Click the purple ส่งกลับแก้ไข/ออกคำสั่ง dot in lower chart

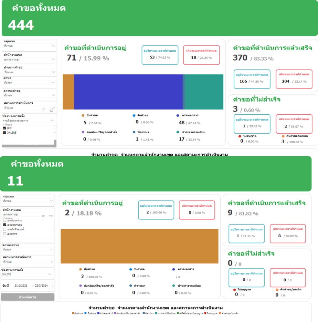pos(81,285)
